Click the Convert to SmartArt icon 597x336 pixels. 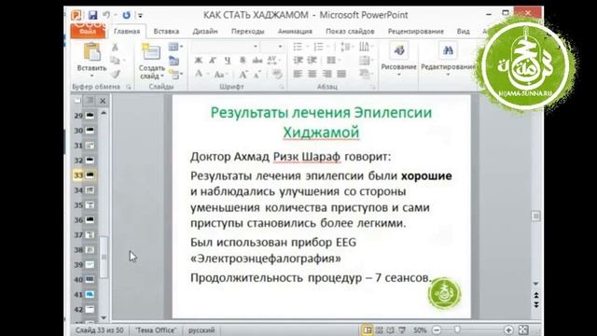[365, 74]
